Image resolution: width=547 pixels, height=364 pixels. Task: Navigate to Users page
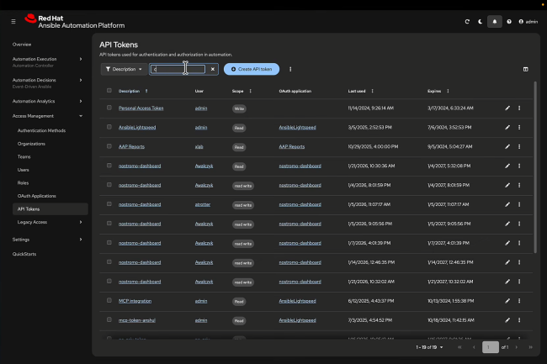tap(24, 170)
